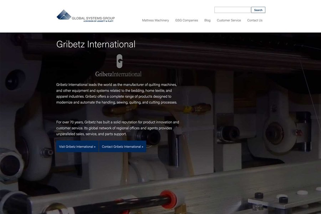Image resolution: width=321 pixels, height=214 pixels.
Task: Open the Customer Service menu item
Action: [229, 20]
